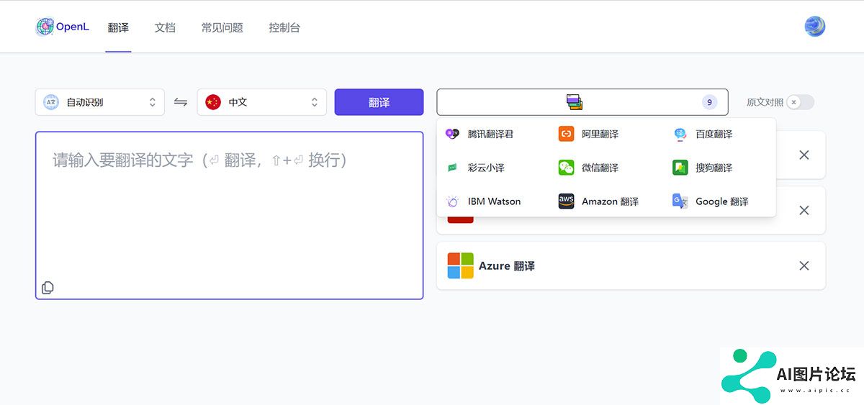
Task: Open the 控制台 tab
Action: (x=284, y=28)
